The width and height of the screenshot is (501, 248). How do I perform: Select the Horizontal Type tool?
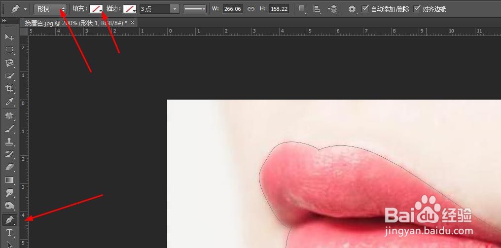(9, 233)
